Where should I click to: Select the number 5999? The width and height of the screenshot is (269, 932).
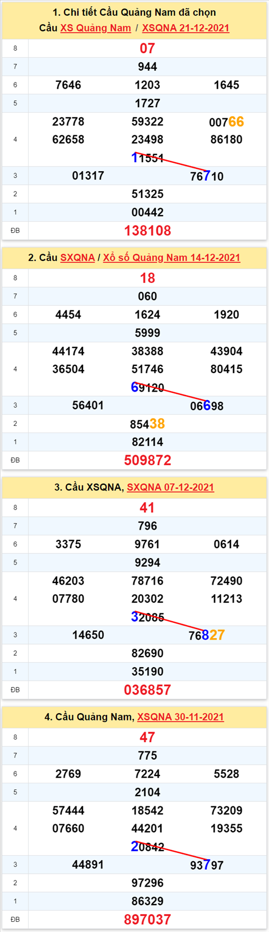(x=147, y=333)
